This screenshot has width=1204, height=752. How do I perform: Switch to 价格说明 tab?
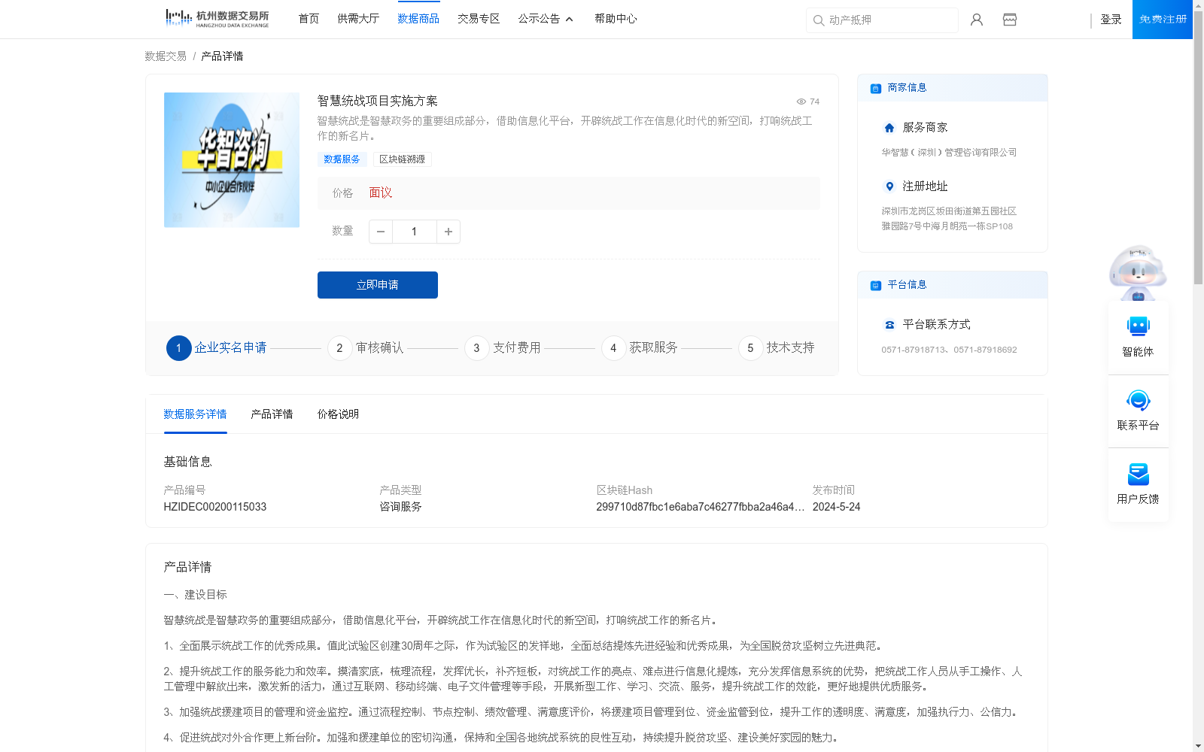[x=338, y=414]
